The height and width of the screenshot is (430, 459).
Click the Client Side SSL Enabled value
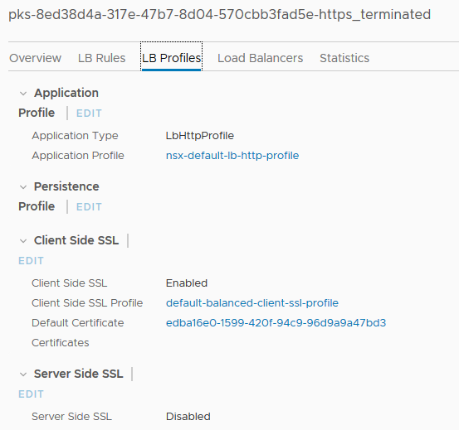coord(187,283)
